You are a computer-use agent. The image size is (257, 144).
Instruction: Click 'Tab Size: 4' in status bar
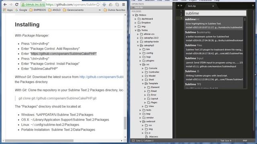coord(226,140)
